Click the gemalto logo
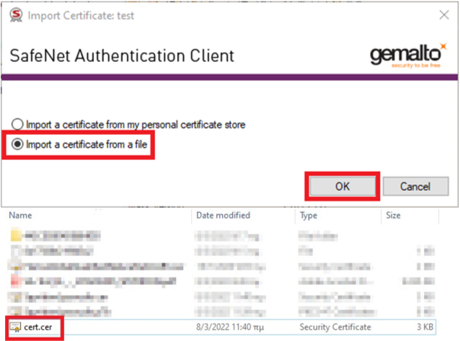 [x=407, y=56]
